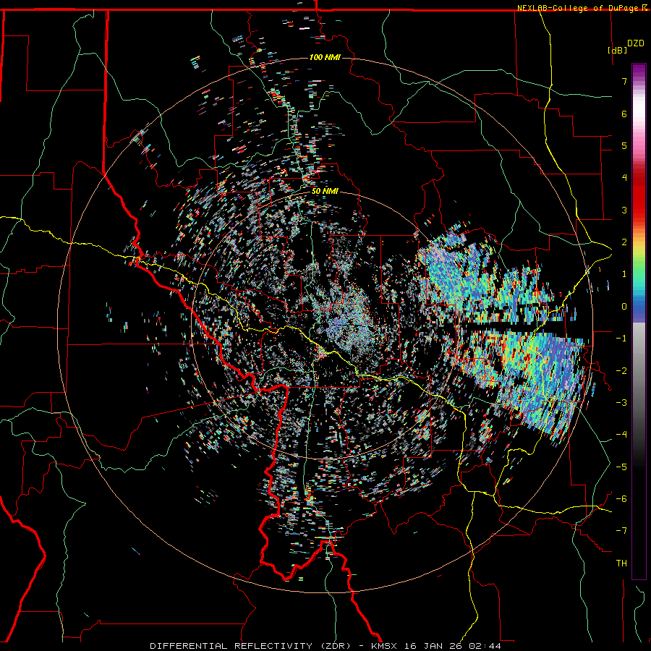The image size is (651, 651).
Task: Click the -6 value on the color scale
Action: coord(621,499)
